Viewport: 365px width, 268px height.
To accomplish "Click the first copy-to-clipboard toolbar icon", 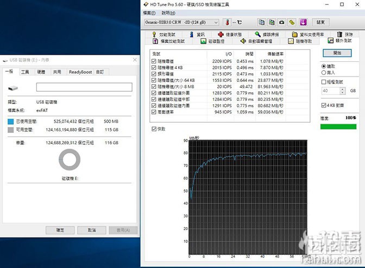I will pyautogui.click(x=262, y=22).
